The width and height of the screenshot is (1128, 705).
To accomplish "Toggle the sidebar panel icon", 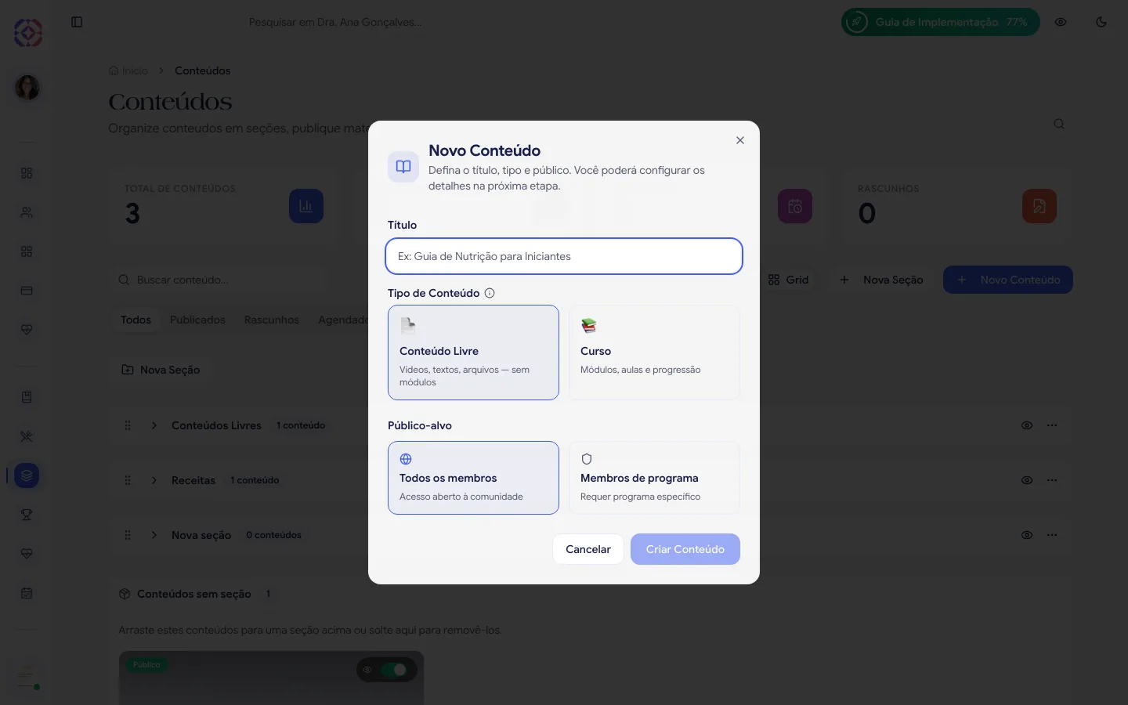I will point(77,22).
